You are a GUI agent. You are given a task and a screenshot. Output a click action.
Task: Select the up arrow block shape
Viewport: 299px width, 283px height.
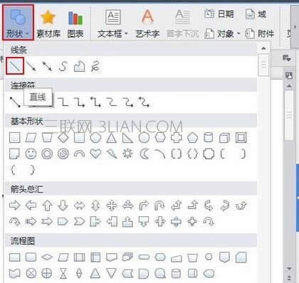pos(47,205)
